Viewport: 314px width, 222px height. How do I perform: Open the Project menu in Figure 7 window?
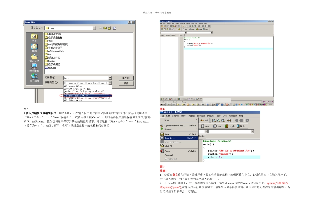pyautogui.click(x=191, y=116)
